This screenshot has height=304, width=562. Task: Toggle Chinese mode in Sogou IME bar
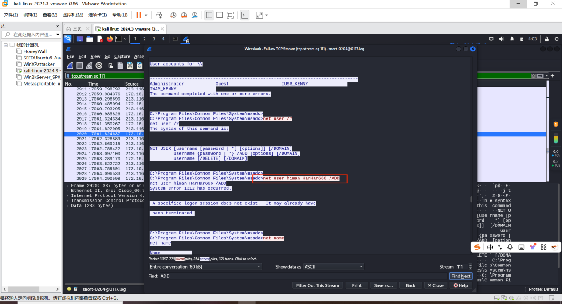[x=490, y=247]
